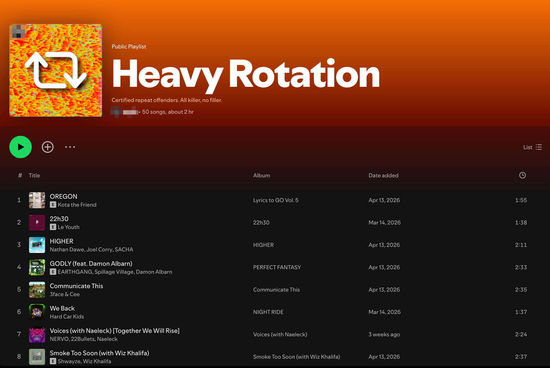Click the Voices track cover thumbnail

(37, 334)
